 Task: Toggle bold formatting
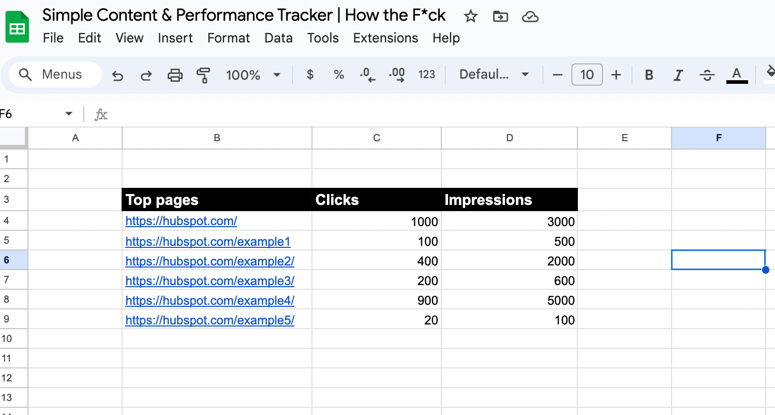pos(649,75)
